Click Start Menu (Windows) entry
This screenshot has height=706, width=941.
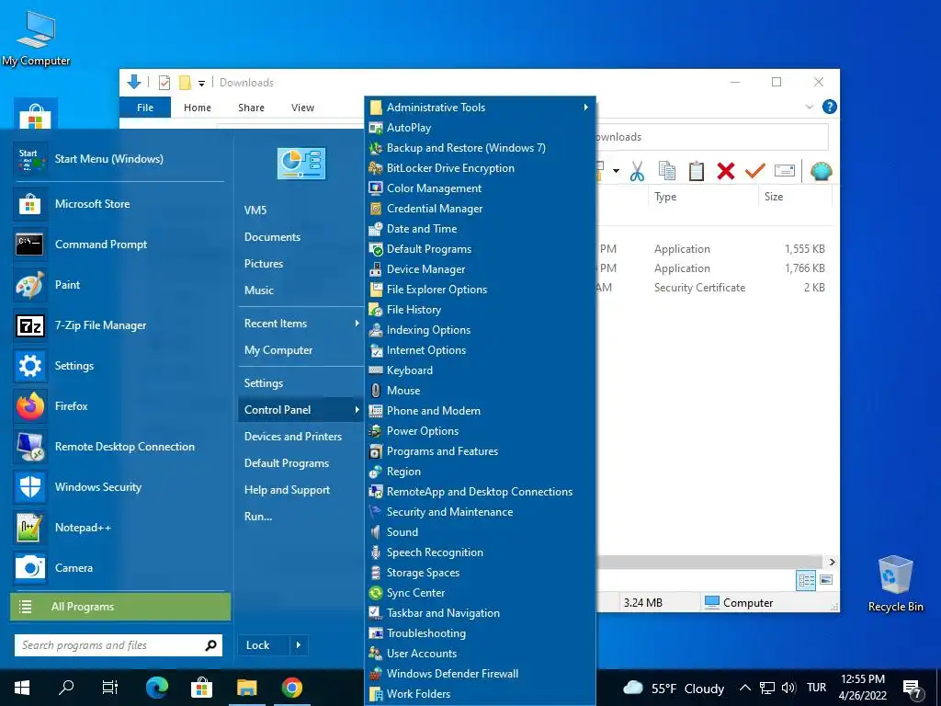(x=119, y=159)
